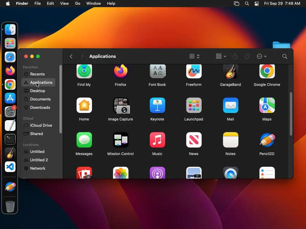
Task: Open the View menu
Action: pyautogui.click(x=65, y=4)
